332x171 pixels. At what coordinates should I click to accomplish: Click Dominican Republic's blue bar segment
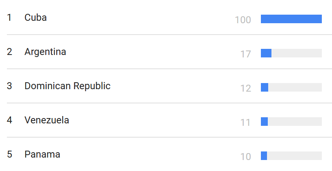(265, 87)
